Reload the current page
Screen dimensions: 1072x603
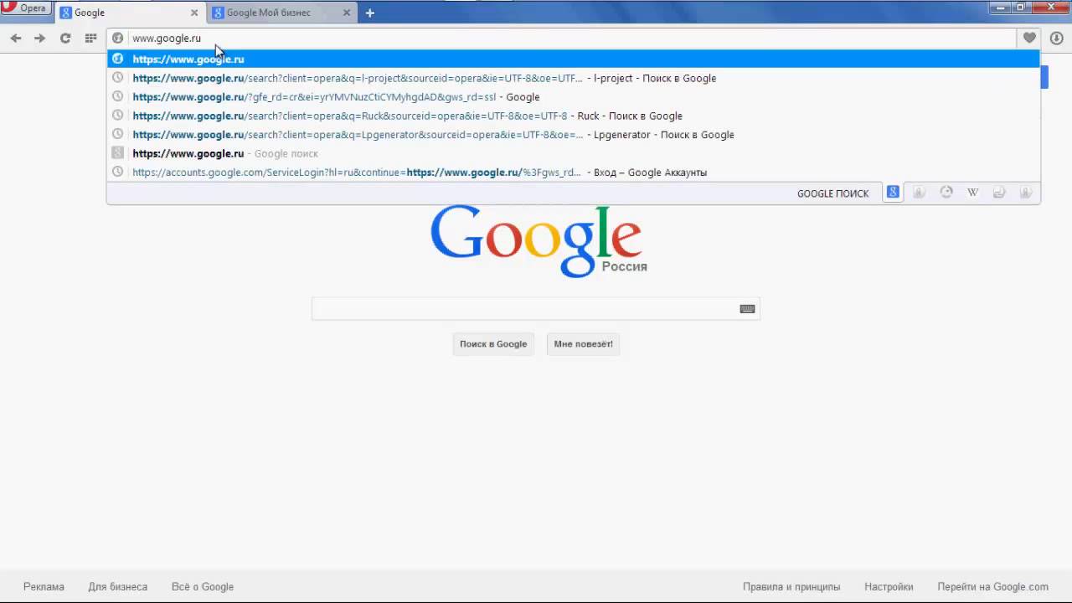pos(65,38)
